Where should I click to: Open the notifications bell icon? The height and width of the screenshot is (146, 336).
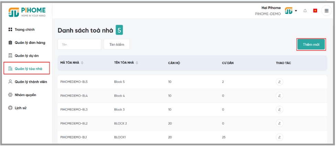tap(305, 11)
